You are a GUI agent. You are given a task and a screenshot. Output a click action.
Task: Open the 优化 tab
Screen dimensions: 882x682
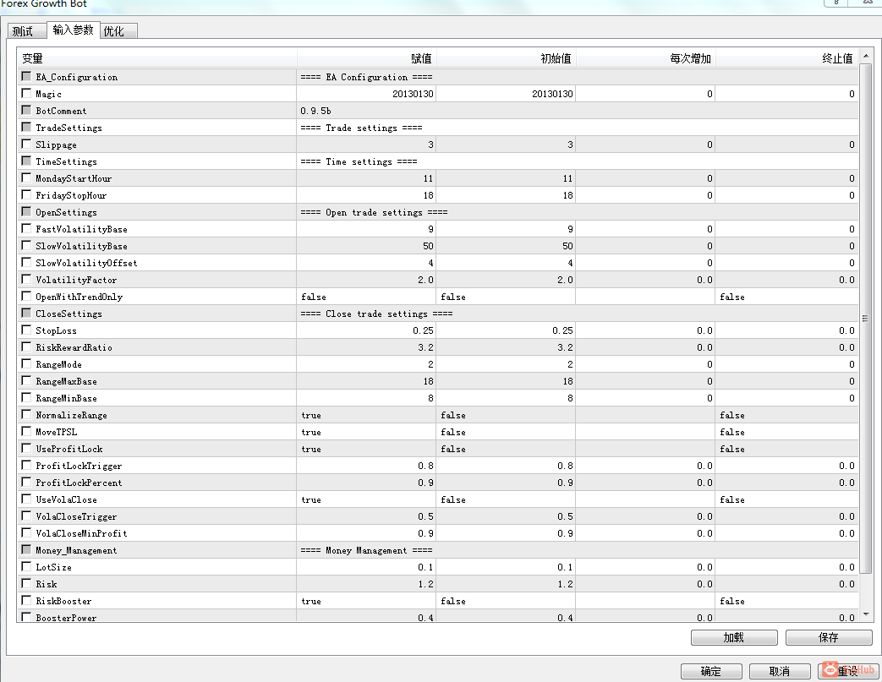pos(118,31)
